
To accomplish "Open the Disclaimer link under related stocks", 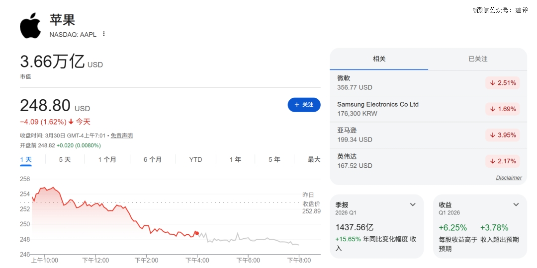I will point(509,178).
